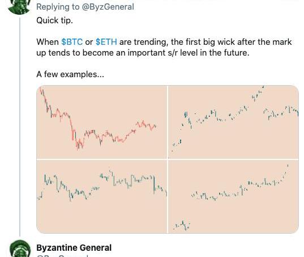View the bottom-right breakout chart image
The image size is (304, 257).
[x=233, y=197]
